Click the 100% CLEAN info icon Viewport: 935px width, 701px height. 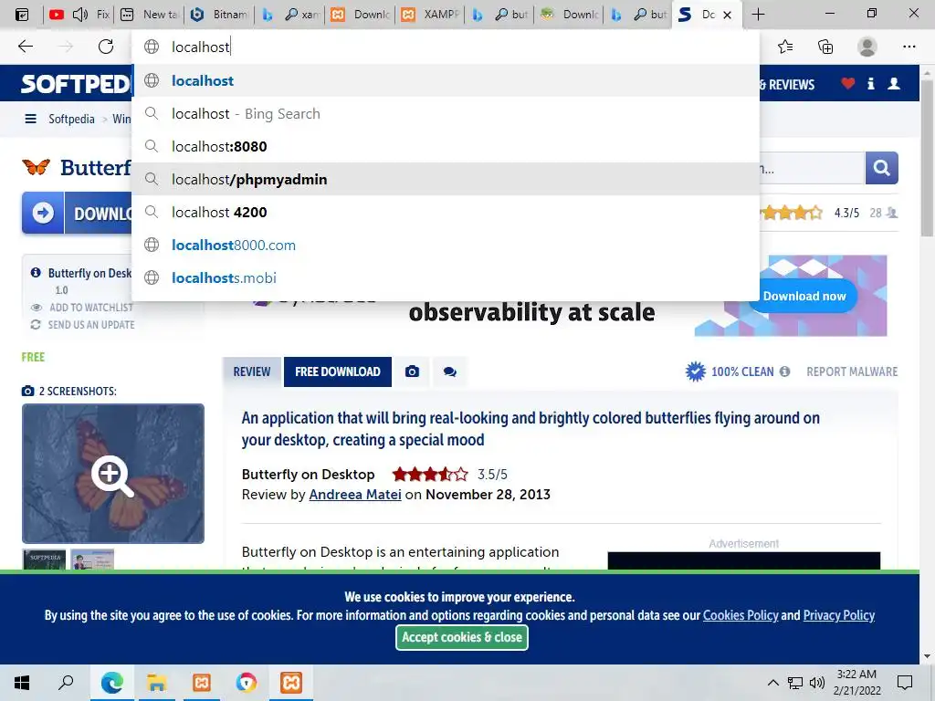(784, 371)
